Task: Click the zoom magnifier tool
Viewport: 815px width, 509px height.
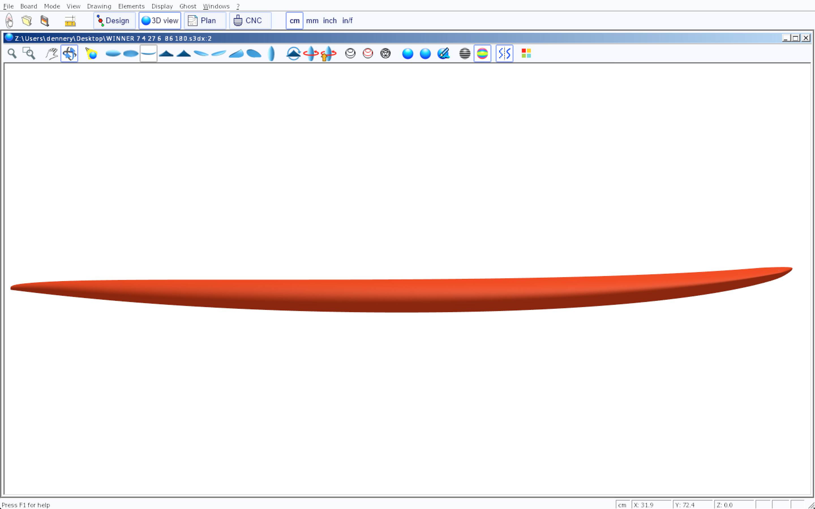Action: [x=12, y=53]
